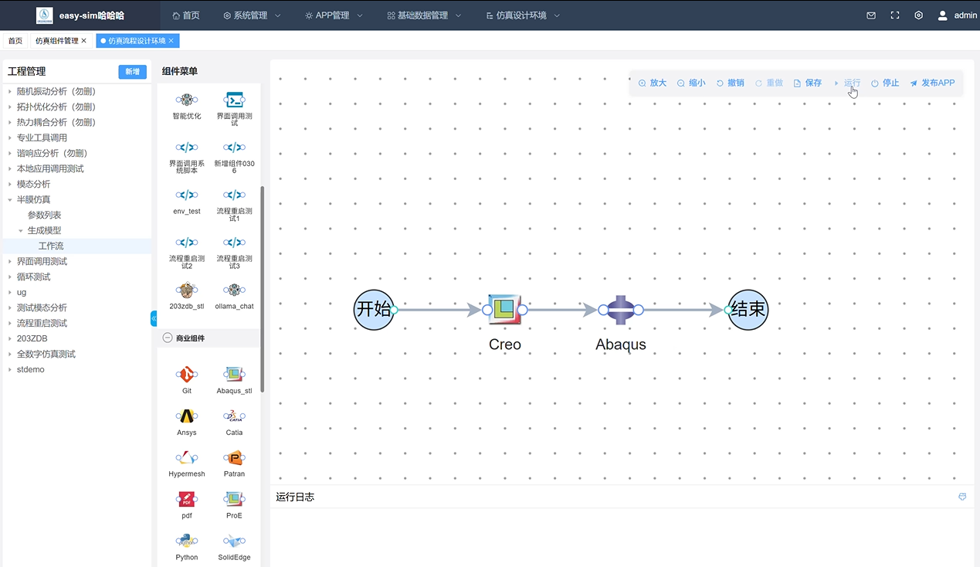Select the Git component icon
Screen dimensions: 980x567
pyautogui.click(x=187, y=375)
